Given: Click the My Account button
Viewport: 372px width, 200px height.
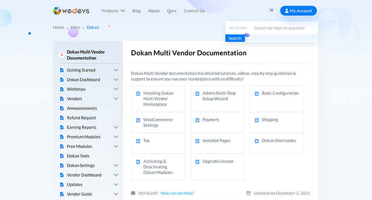Looking at the screenshot, I should tap(299, 11).
